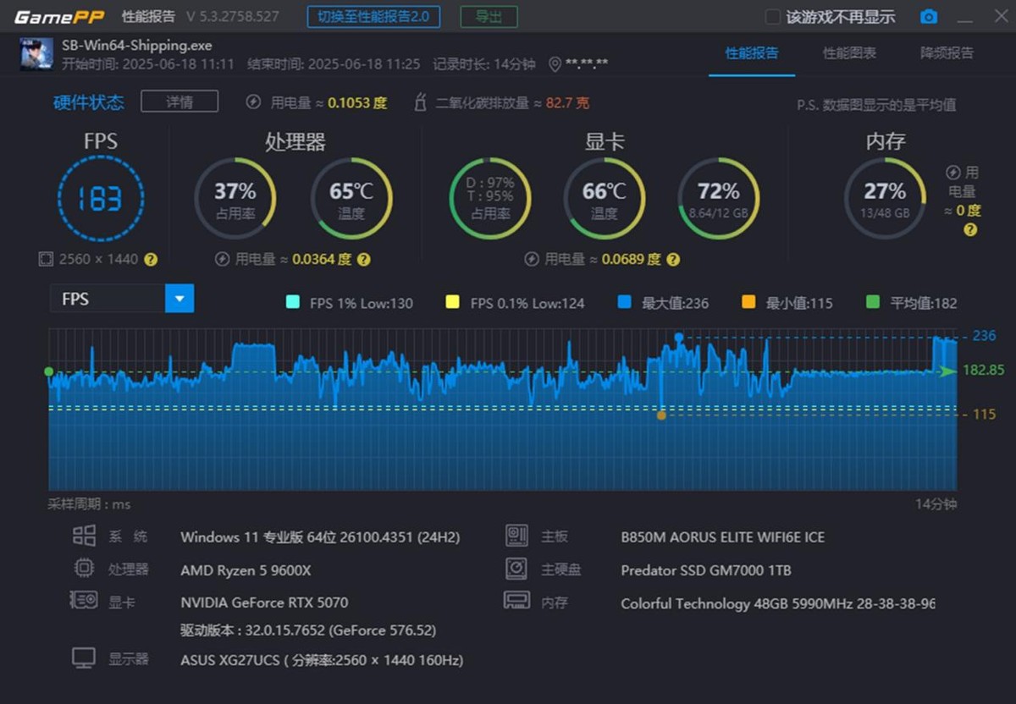The height and width of the screenshot is (704, 1016).
Task: Click the location pin icon
Action: (x=555, y=64)
